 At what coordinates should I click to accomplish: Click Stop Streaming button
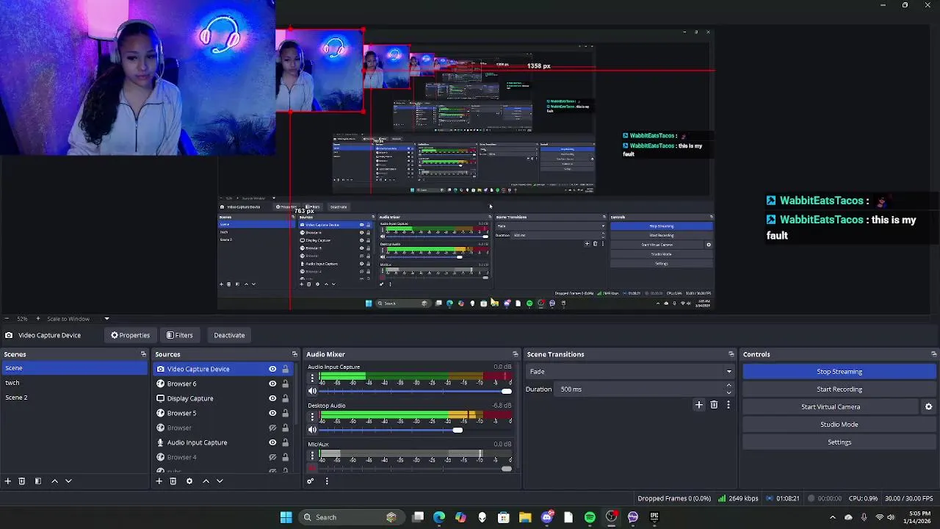tap(839, 372)
